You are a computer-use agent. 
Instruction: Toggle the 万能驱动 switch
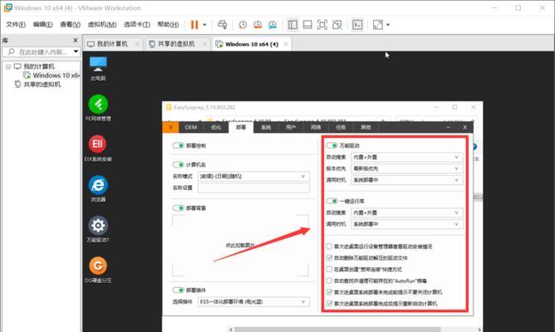(x=332, y=145)
